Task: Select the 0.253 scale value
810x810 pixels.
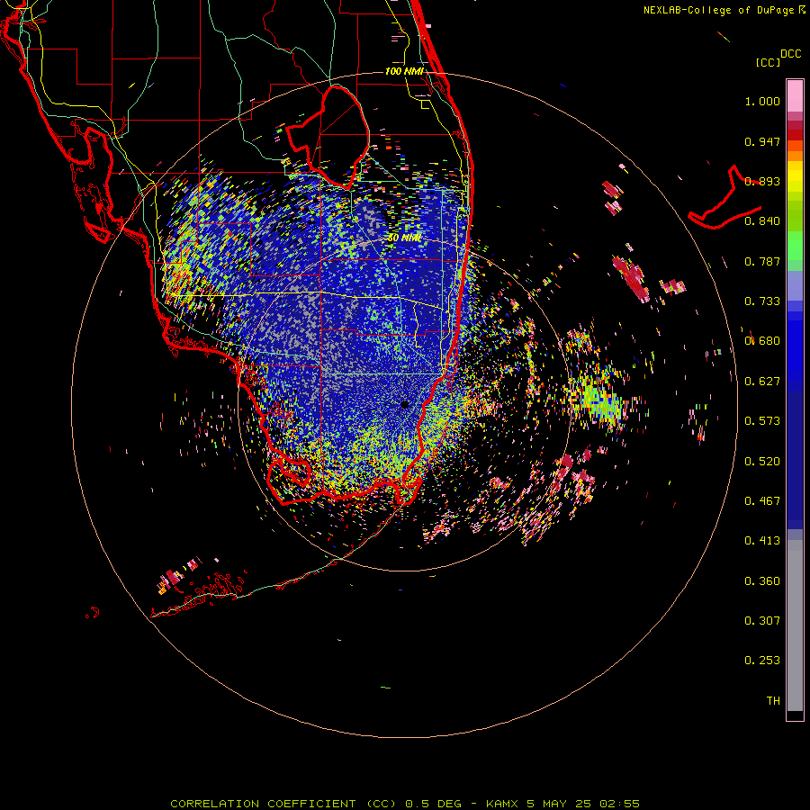Action: [762, 661]
